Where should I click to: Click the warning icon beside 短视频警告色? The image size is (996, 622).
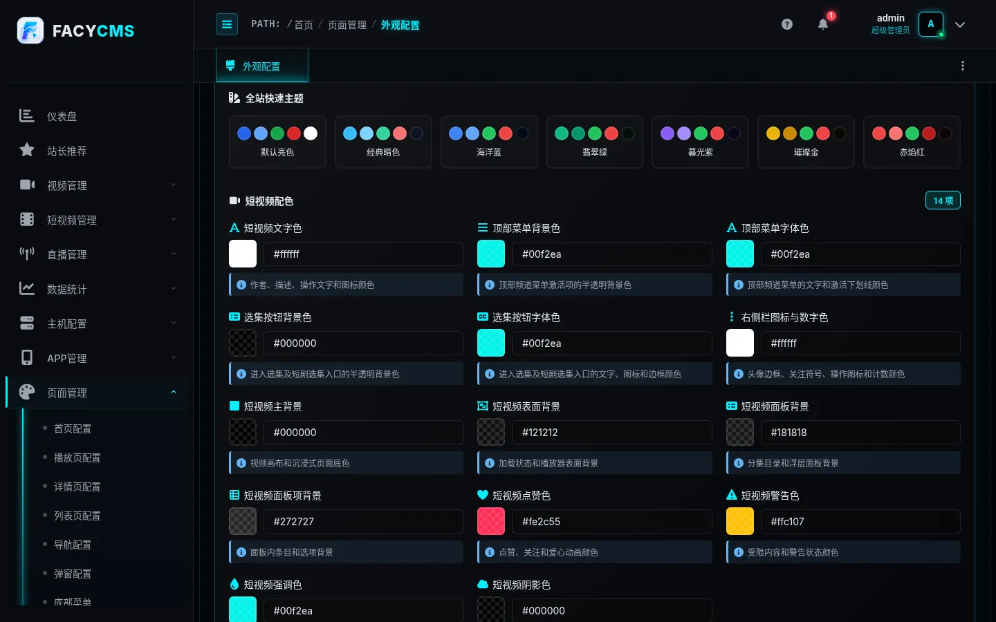(x=732, y=495)
